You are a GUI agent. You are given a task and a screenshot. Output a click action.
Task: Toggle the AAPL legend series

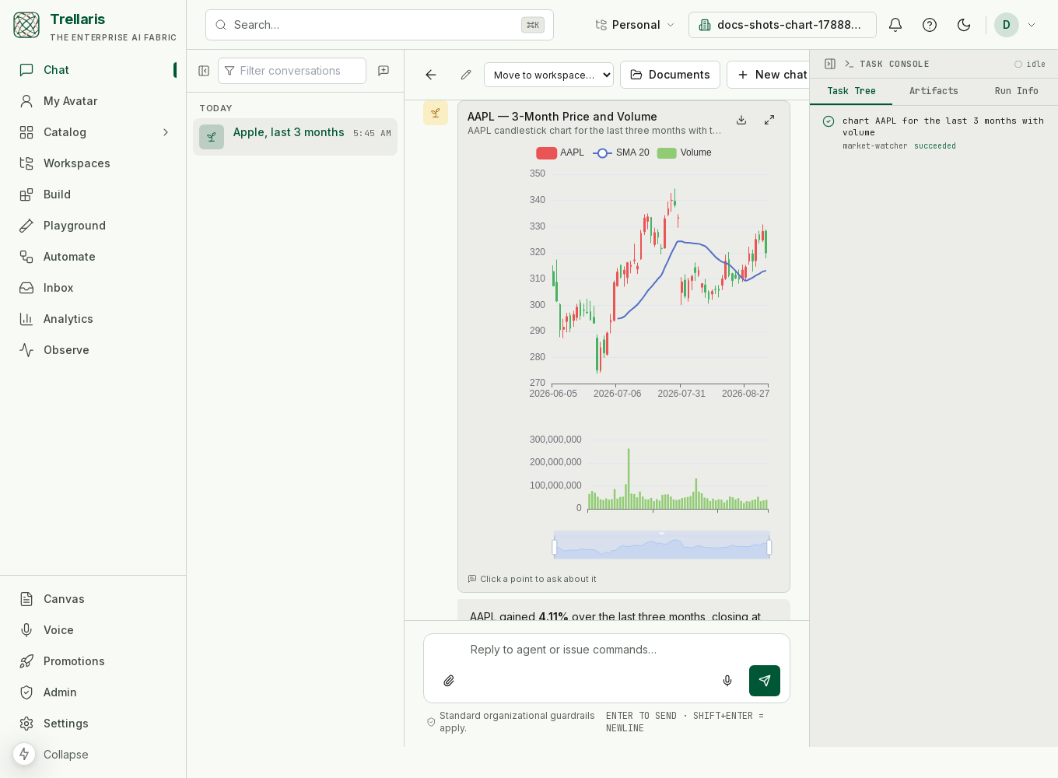[x=560, y=152]
